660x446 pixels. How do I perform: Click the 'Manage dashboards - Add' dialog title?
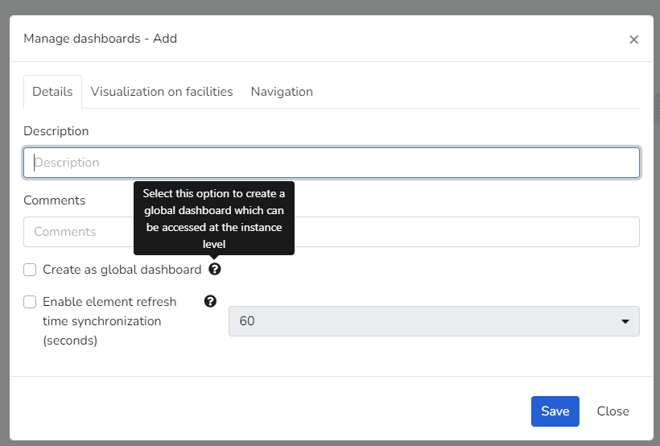100,39
